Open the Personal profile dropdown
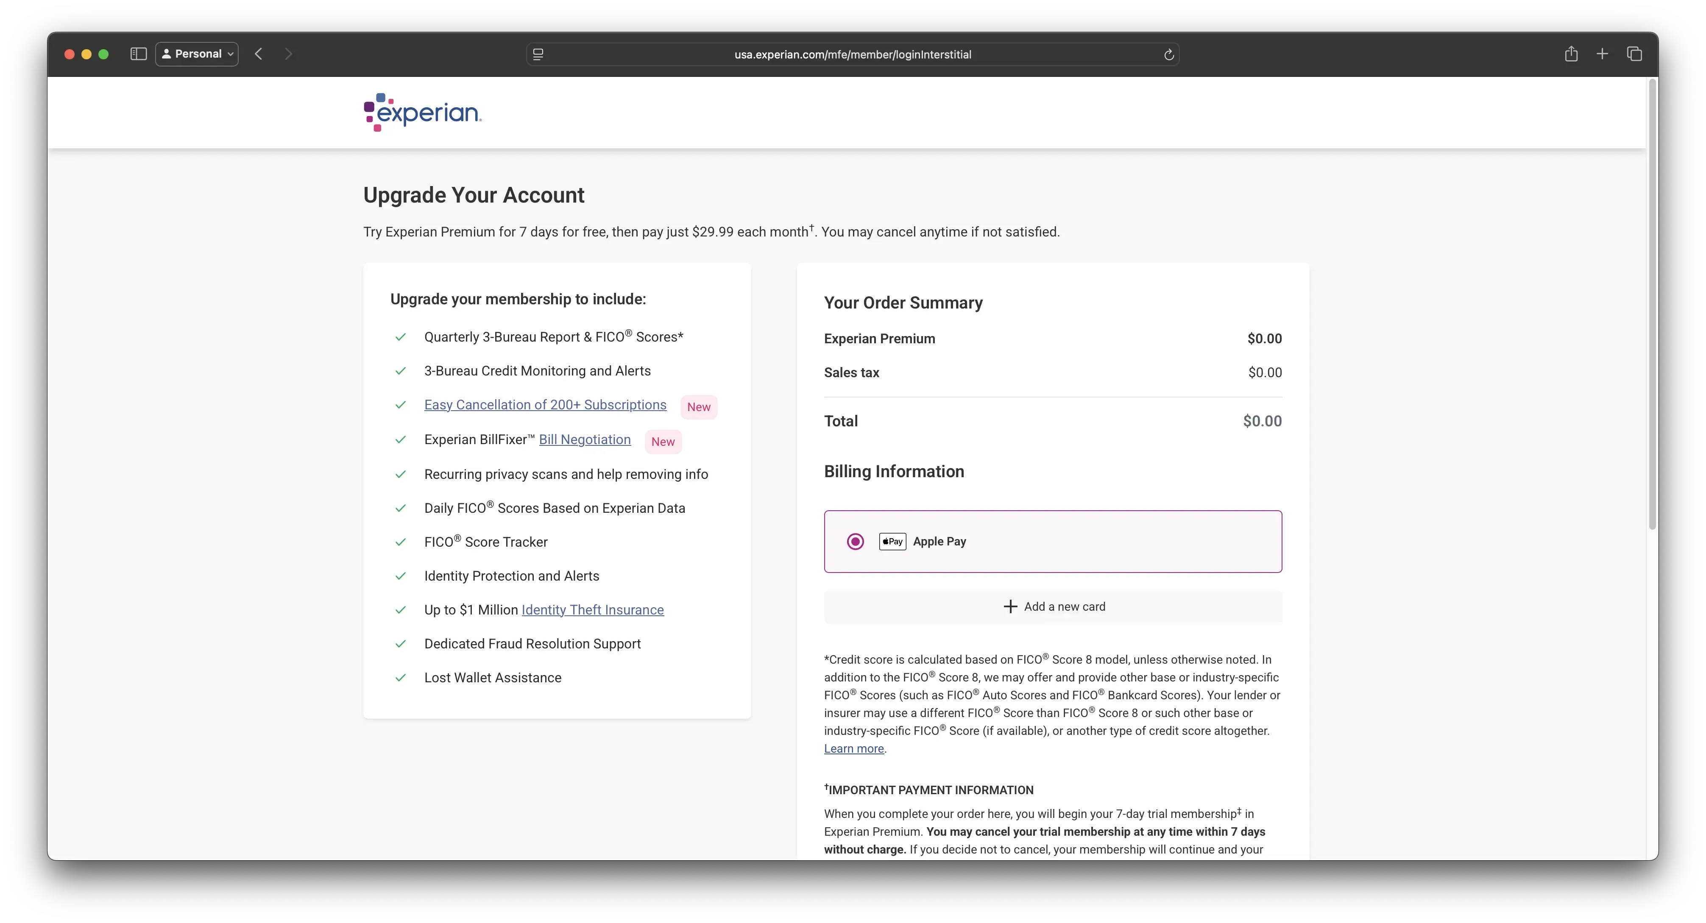1706x923 pixels. click(x=197, y=54)
